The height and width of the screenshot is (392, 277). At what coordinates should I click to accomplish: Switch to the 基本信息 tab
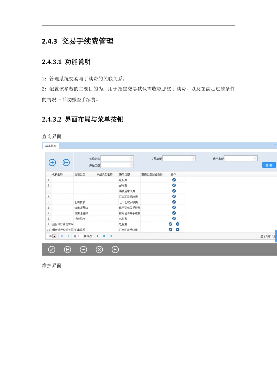[x=51, y=146]
